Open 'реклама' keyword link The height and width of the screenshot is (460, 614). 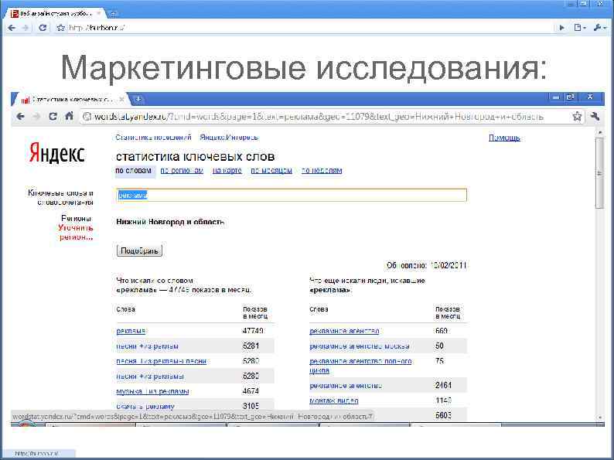(131, 331)
